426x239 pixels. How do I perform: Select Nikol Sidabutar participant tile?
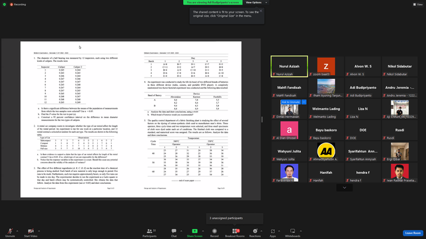pos(399,66)
